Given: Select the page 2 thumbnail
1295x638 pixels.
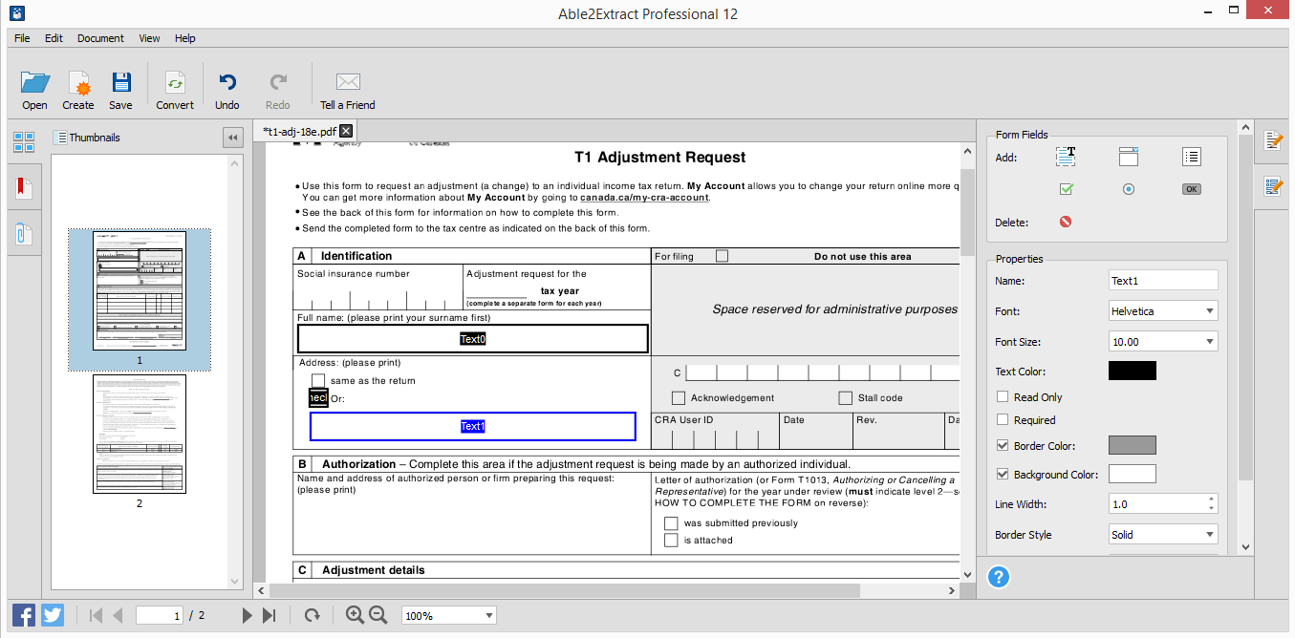Looking at the screenshot, I should pyautogui.click(x=140, y=435).
